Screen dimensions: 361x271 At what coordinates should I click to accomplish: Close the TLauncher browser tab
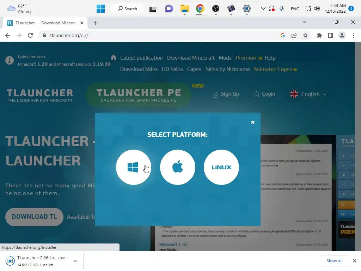click(82, 23)
